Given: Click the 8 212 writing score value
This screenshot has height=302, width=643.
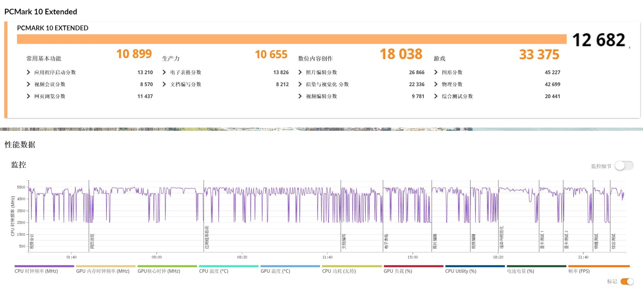Looking at the screenshot, I should pyautogui.click(x=282, y=84).
